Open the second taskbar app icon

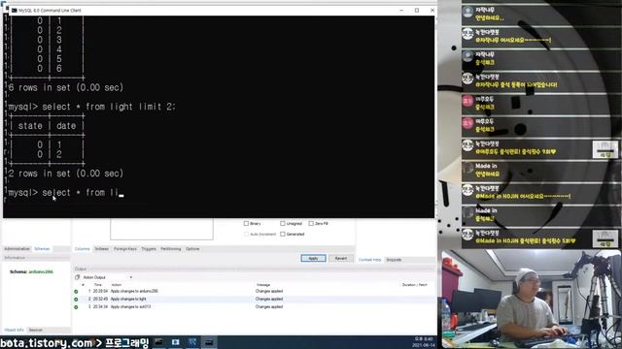(175, 342)
